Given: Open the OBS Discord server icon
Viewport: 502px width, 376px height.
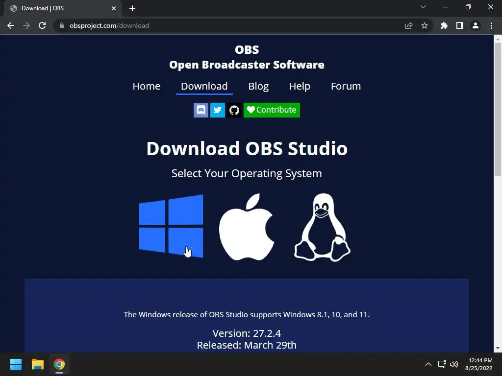Looking at the screenshot, I should pyautogui.click(x=201, y=110).
